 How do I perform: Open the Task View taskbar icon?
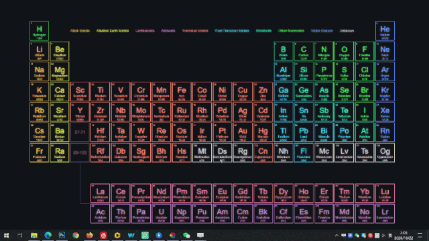click(20, 235)
